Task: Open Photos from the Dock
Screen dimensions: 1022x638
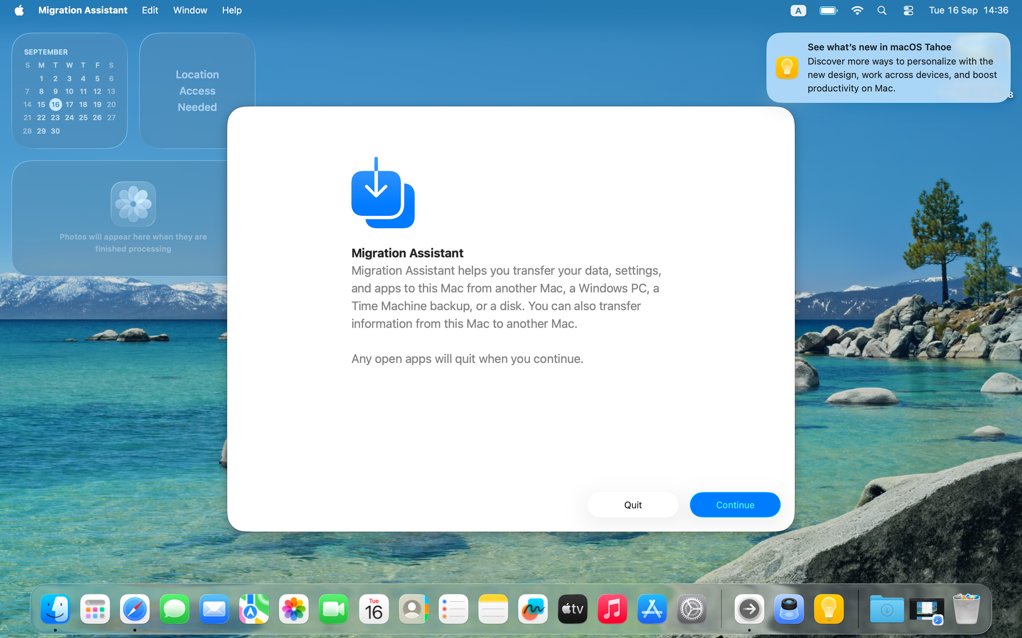Action: [294, 609]
